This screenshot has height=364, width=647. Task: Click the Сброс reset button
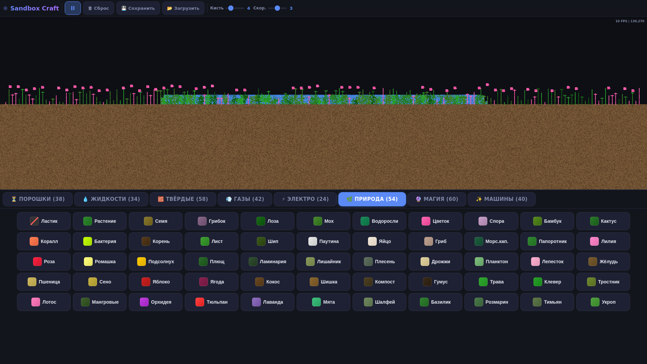point(98,8)
